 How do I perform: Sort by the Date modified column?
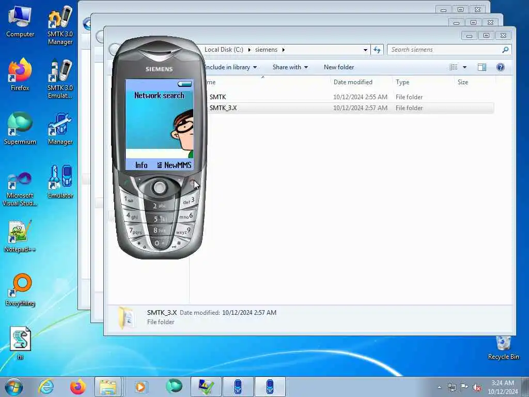coord(353,82)
